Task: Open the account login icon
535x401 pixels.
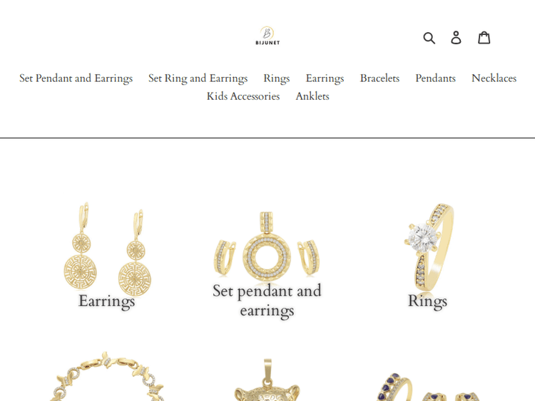Action: 457,38
